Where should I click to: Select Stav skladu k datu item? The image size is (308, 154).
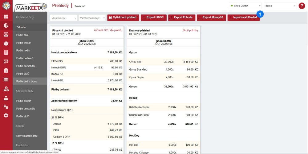coord(30,136)
